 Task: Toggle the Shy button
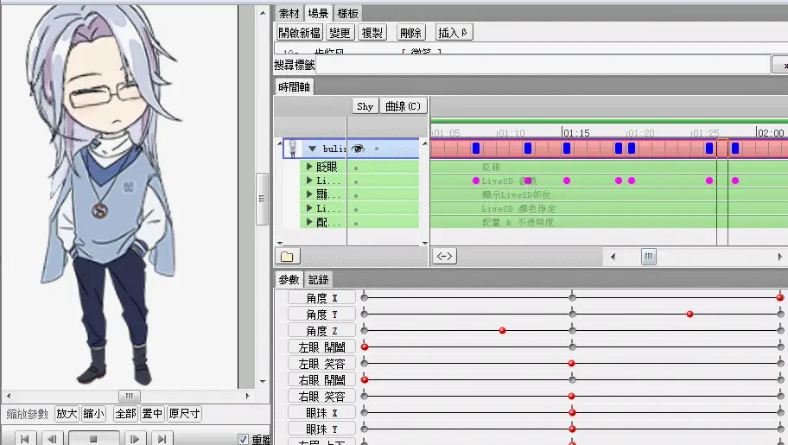coord(365,106)
